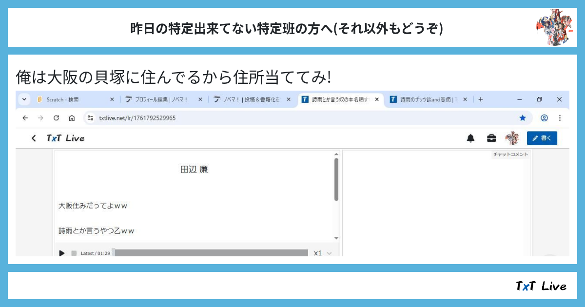
Task: Open the Chrome three-dot menu
Action: [x=560, y=118]
